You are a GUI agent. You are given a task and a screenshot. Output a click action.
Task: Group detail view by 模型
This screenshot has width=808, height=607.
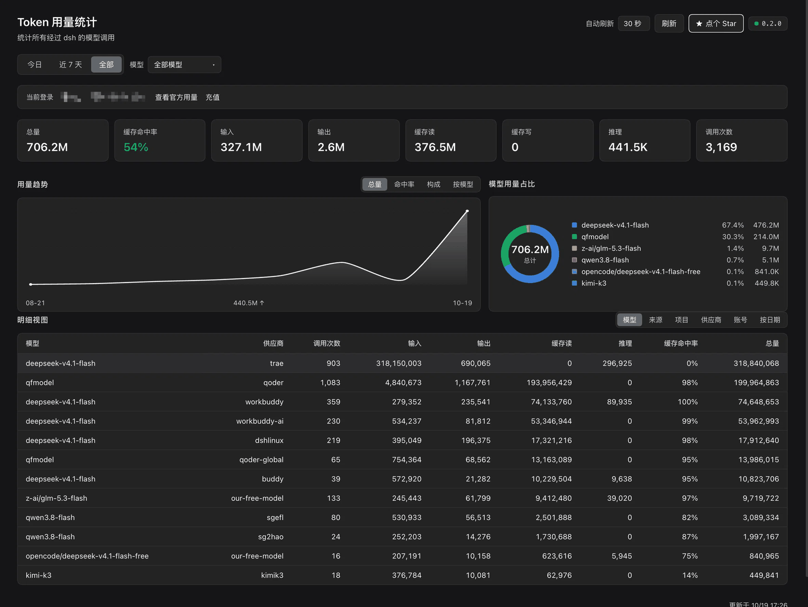pyautogui.click(x=630, y=320)
